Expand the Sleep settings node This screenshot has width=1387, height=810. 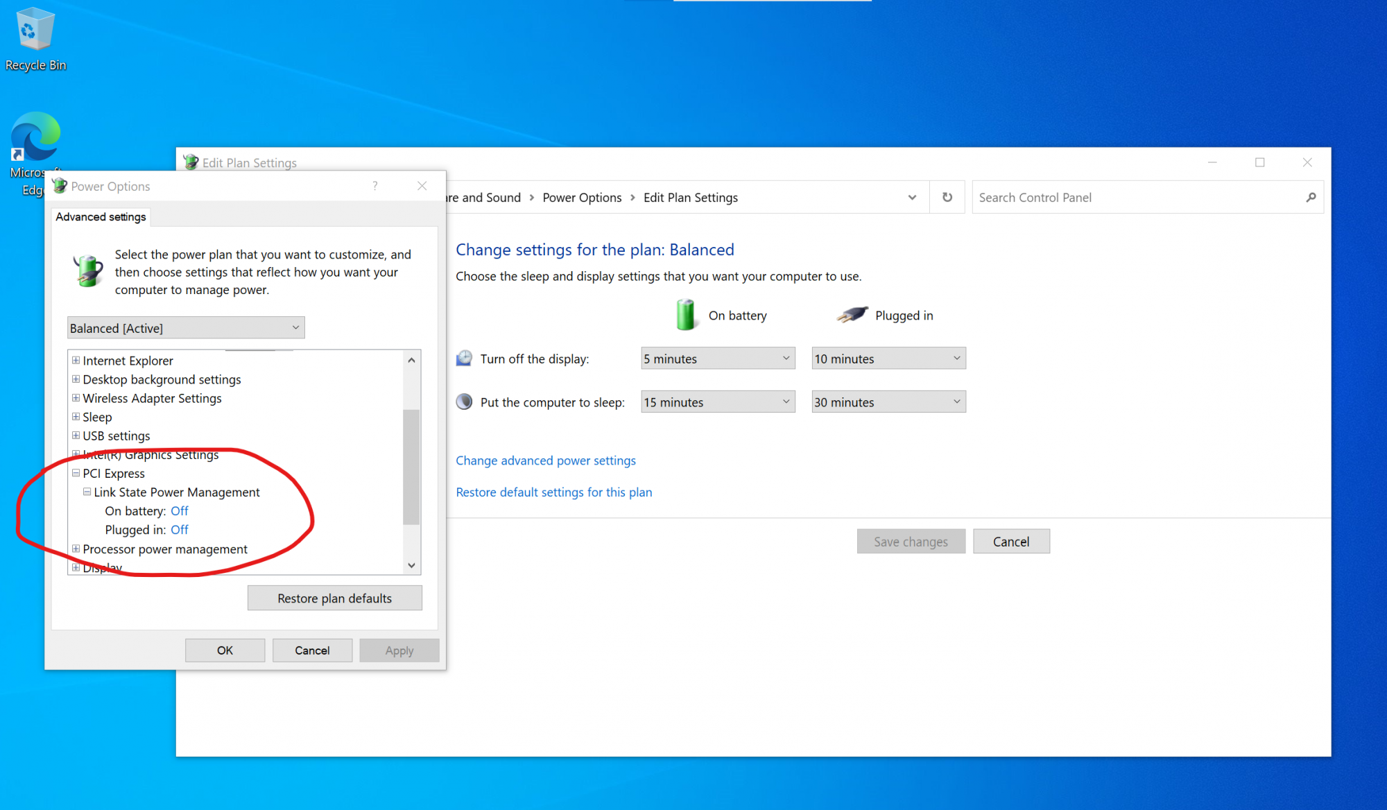pyautogui.click(x=76, y=417)
